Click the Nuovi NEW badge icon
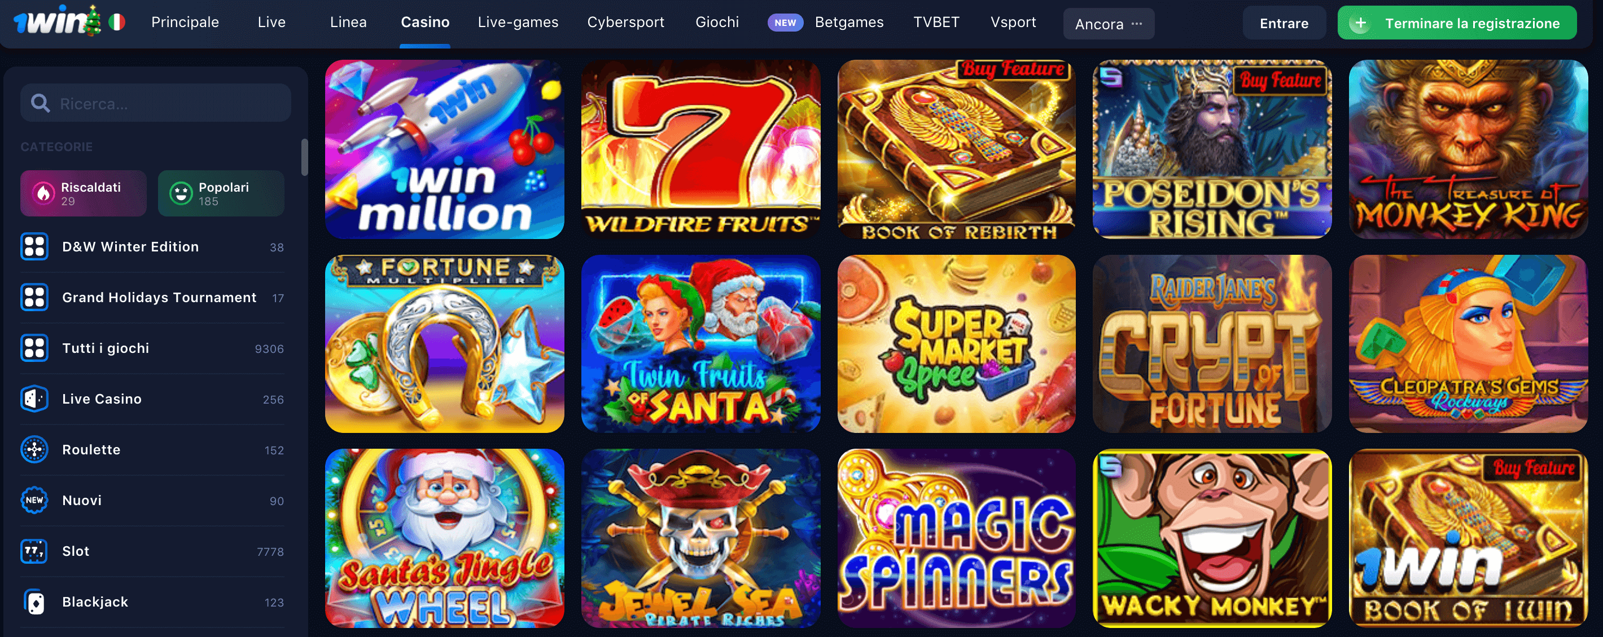Screen dimensions: 1603x637 click(x=34, y=499)
